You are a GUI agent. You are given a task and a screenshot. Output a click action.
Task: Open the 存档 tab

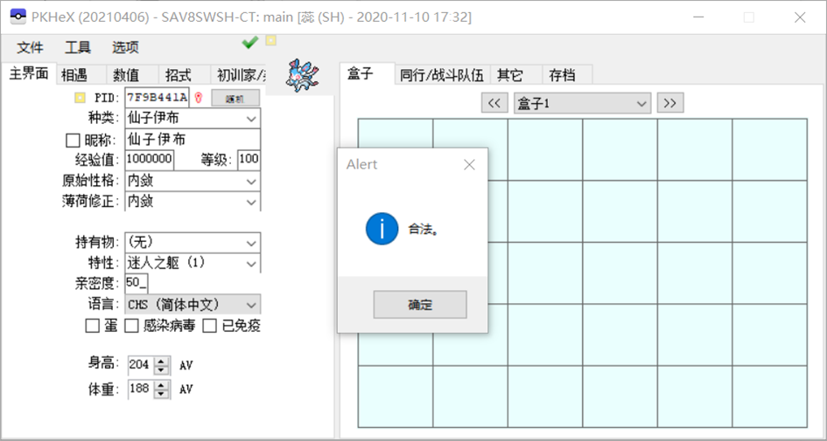click(567, 75)
